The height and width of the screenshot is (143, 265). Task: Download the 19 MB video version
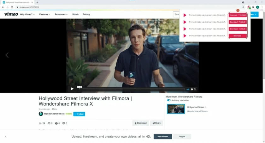(x=238, y=29)
